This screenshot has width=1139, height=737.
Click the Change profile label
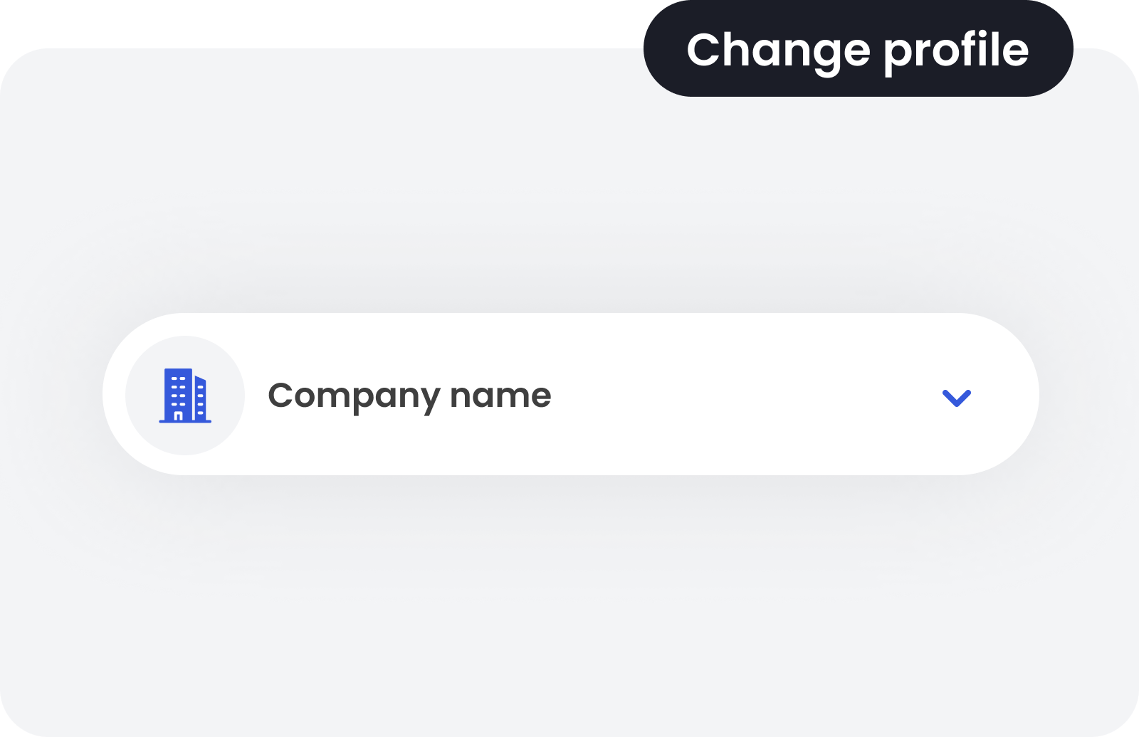click(857, 50)
